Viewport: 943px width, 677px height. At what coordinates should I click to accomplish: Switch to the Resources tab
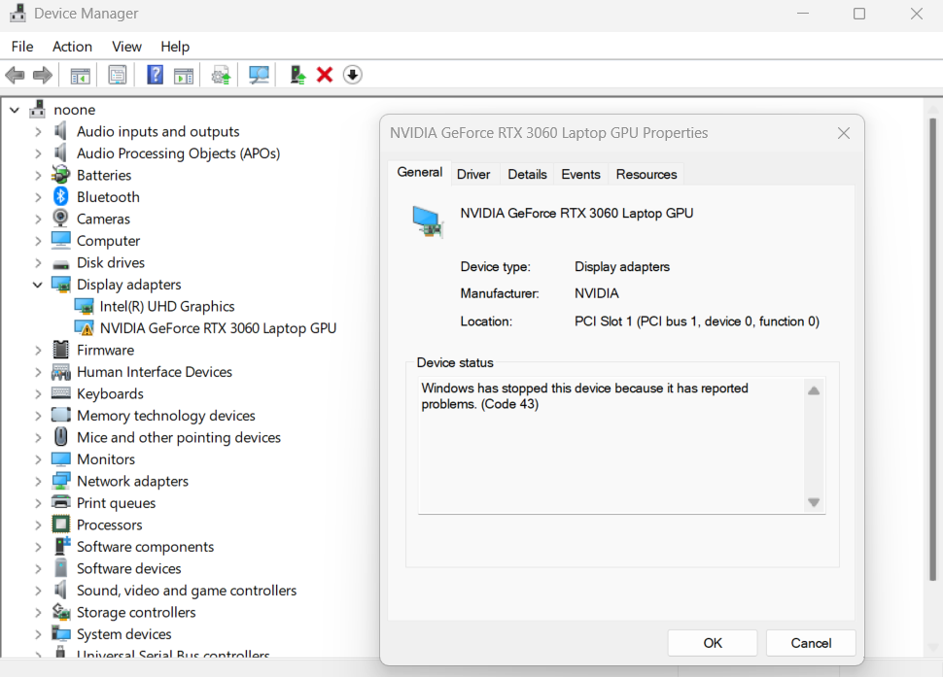(646, 174)
